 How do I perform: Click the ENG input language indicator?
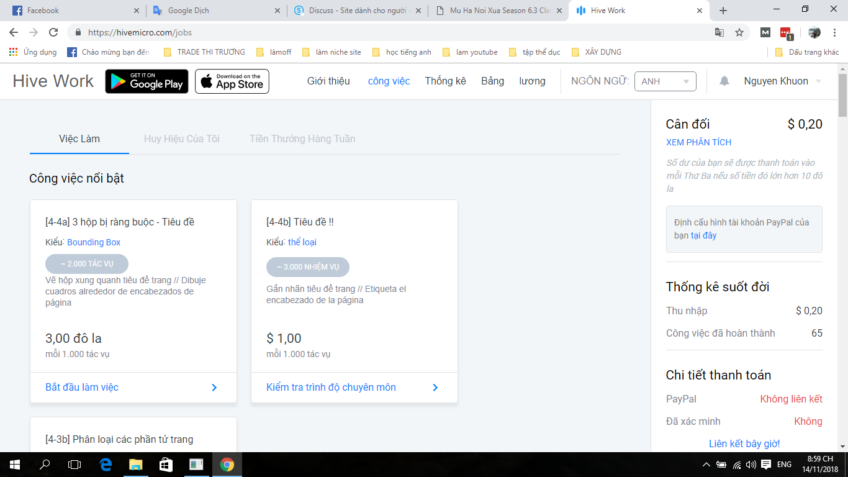point(784,465)
